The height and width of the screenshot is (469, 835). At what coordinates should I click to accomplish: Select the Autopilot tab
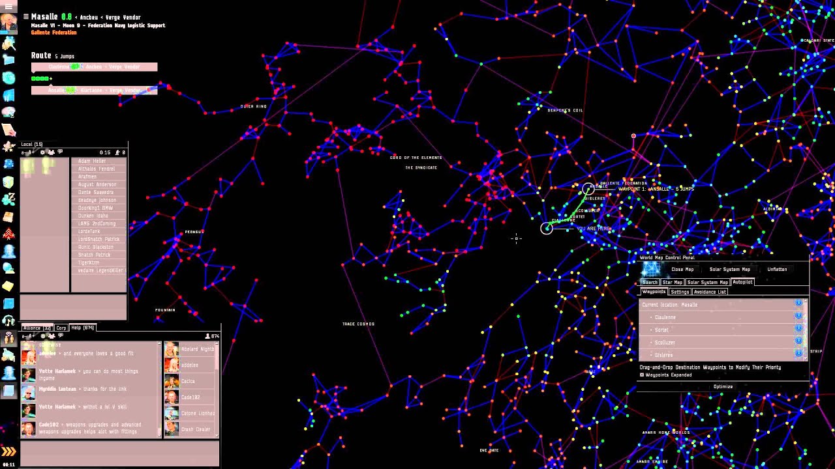point(742,282)
